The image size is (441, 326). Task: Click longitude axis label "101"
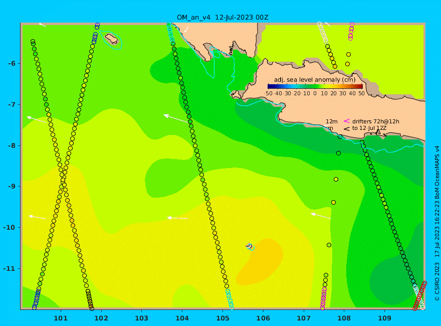tap(61, 318)
